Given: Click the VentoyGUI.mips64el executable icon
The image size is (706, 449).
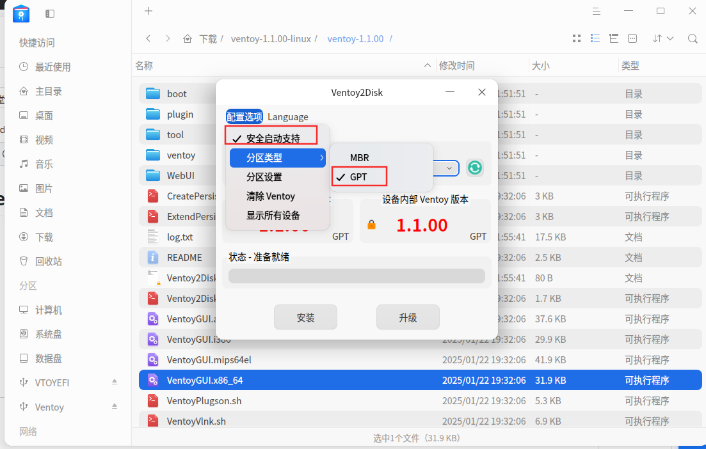Looking at the screenshot, I should click(x=153, y=359).
